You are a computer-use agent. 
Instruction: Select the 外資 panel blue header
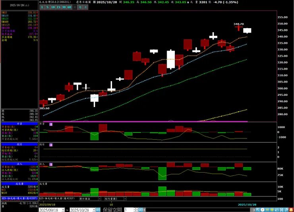[x=19, y=124]
